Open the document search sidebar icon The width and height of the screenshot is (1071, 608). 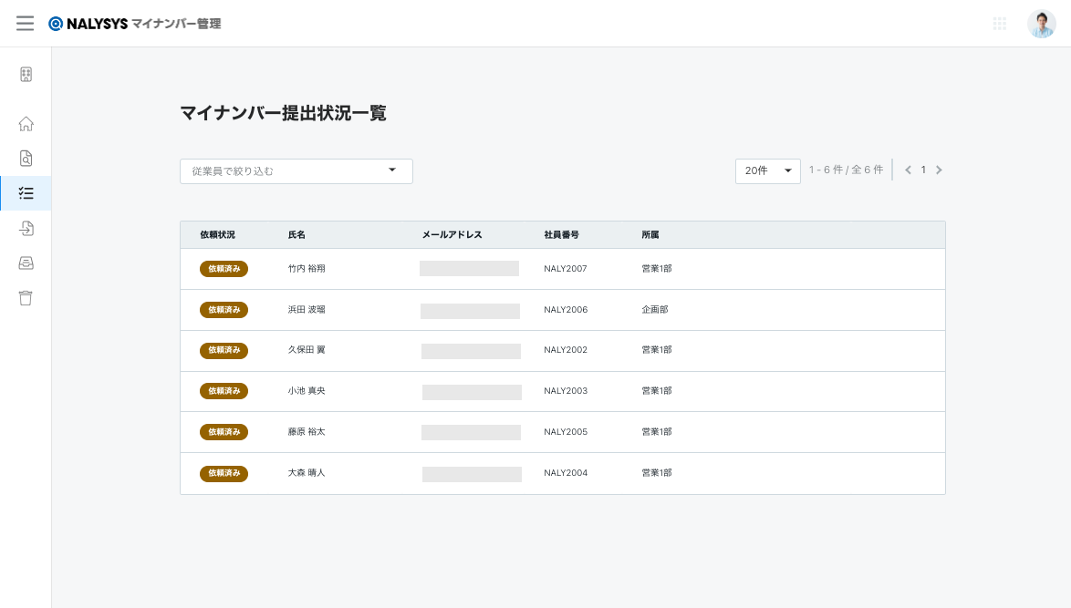[x=26, y=159]
